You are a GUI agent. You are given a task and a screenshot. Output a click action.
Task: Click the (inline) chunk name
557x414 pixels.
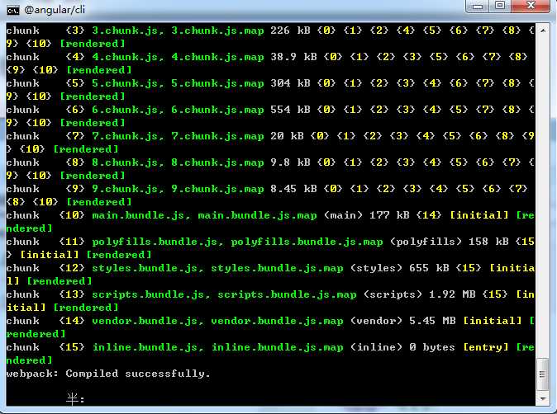click(x=376, y=347)
